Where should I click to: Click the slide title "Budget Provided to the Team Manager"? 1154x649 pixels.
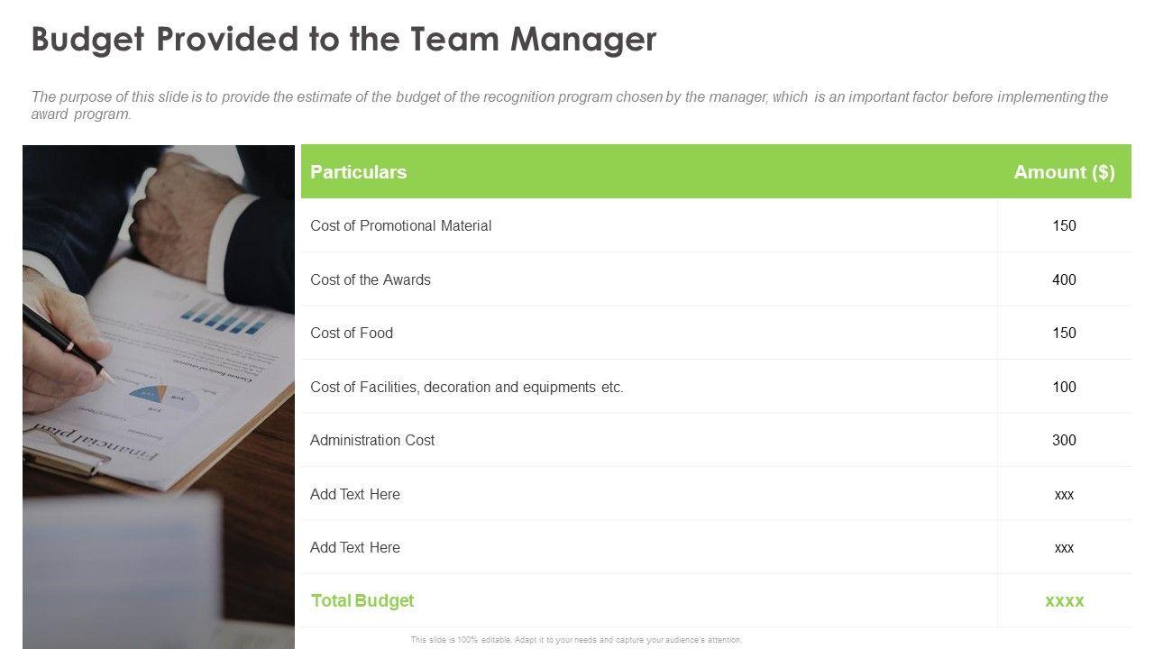[x=343, y=40]
